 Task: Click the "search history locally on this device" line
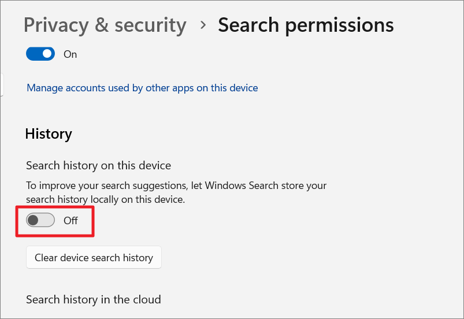105,199
